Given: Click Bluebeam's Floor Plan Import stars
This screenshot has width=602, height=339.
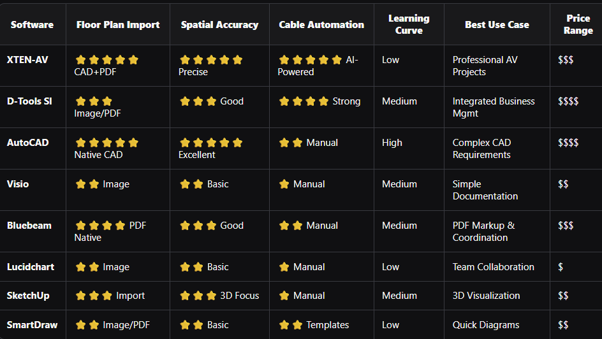Looking at the screenshot, I should [x=101, y=226].
